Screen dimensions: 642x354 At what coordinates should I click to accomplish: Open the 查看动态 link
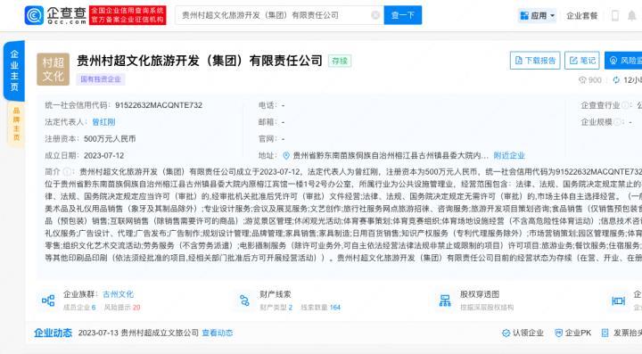[218, 333]
